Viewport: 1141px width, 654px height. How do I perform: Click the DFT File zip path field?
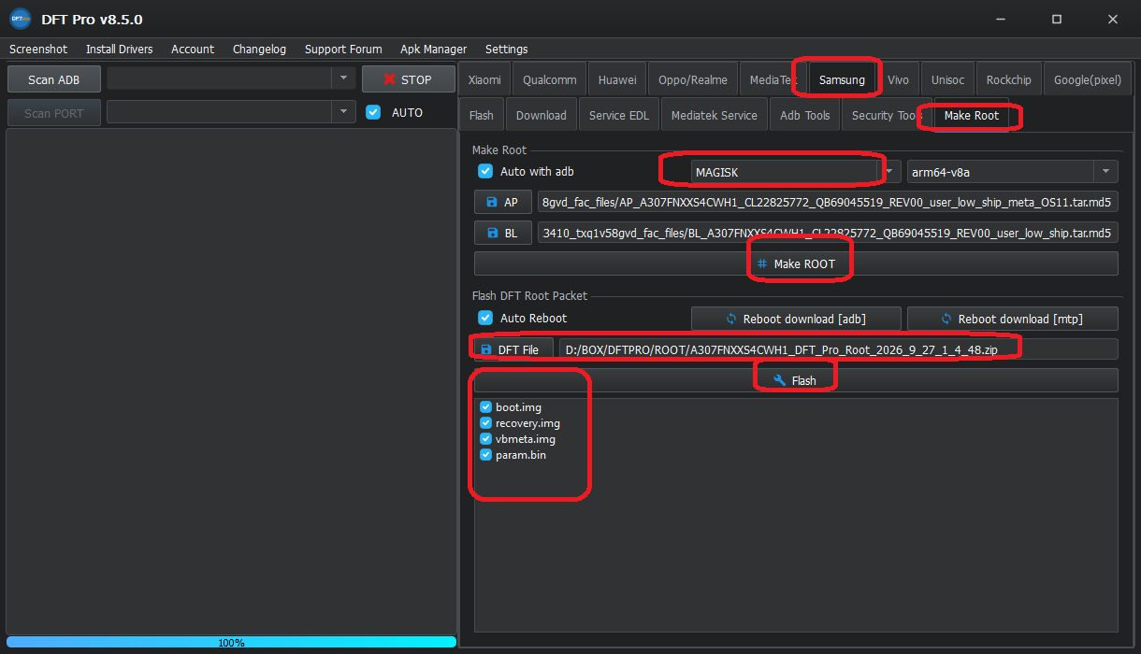coord(838,349)
